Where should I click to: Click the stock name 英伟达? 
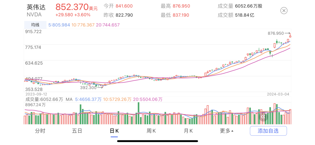point(36,7)
